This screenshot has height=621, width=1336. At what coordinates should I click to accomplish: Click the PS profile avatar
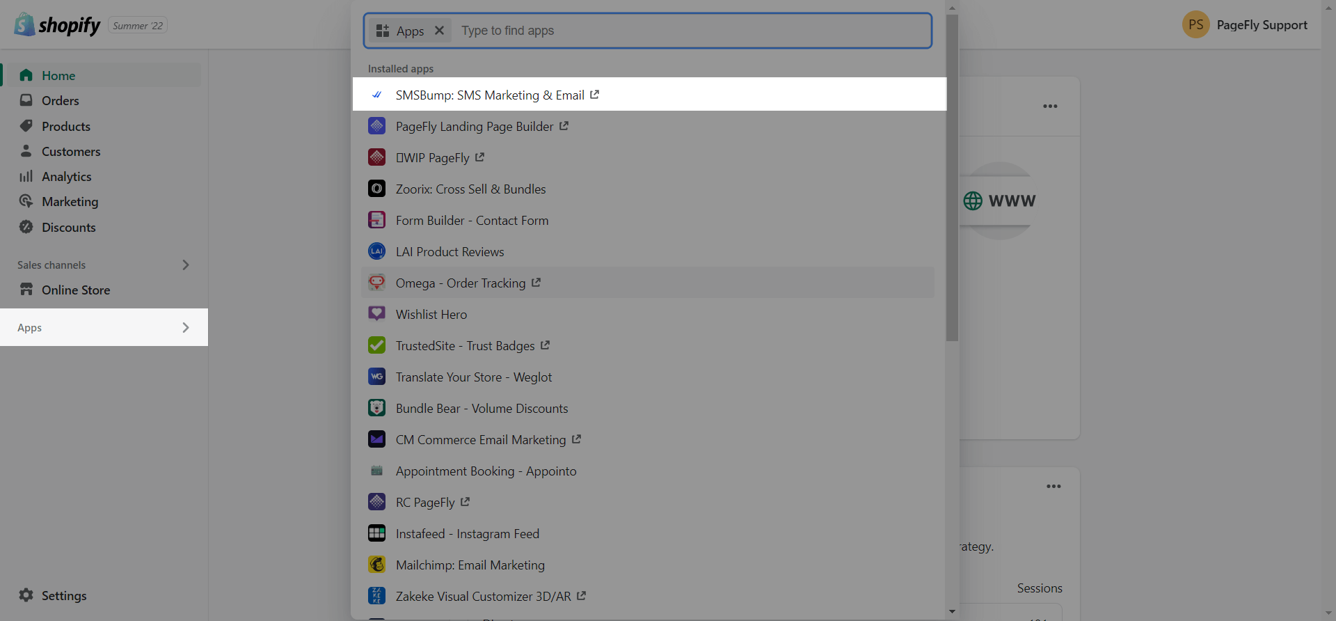tap(1195, 25)
